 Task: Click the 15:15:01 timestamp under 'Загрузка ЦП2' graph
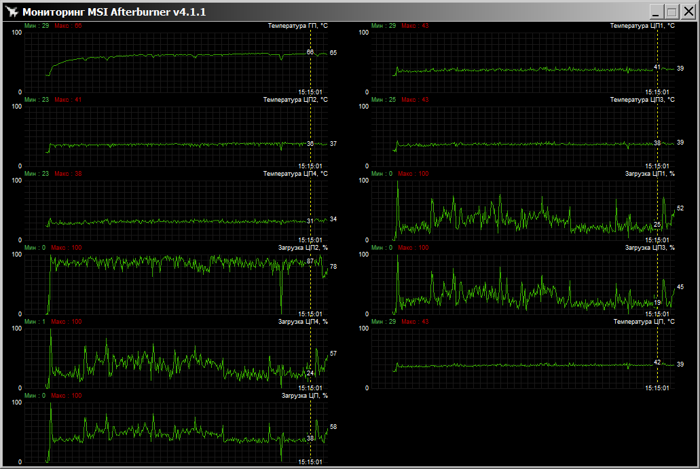pos(310,314)
